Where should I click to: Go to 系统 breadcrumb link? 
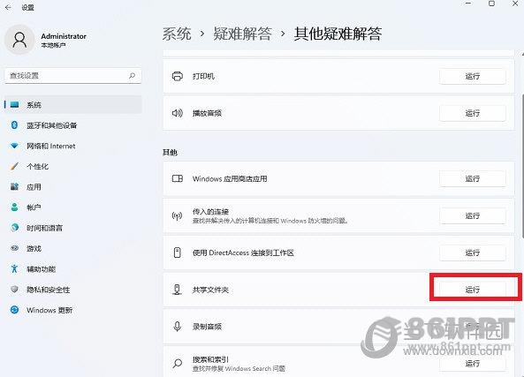[177, 34]
